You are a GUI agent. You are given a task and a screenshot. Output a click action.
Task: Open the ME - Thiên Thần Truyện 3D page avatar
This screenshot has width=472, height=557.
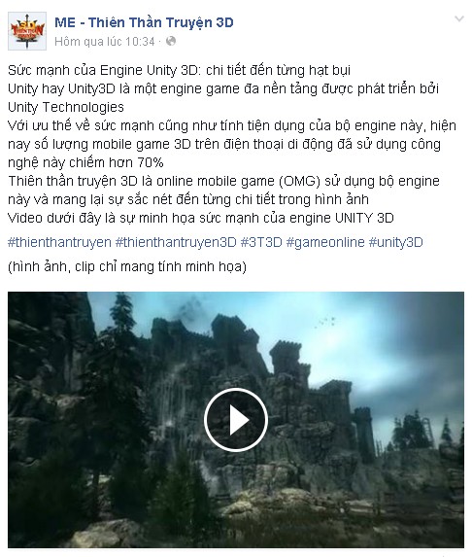coord(27,31)
